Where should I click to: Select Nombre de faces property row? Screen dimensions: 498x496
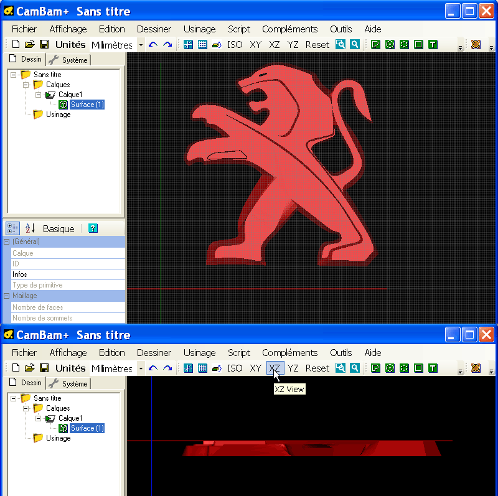[x=68, y=307]
